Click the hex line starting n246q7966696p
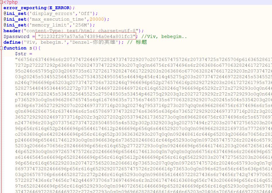272x193 pixels. [143, 82]
